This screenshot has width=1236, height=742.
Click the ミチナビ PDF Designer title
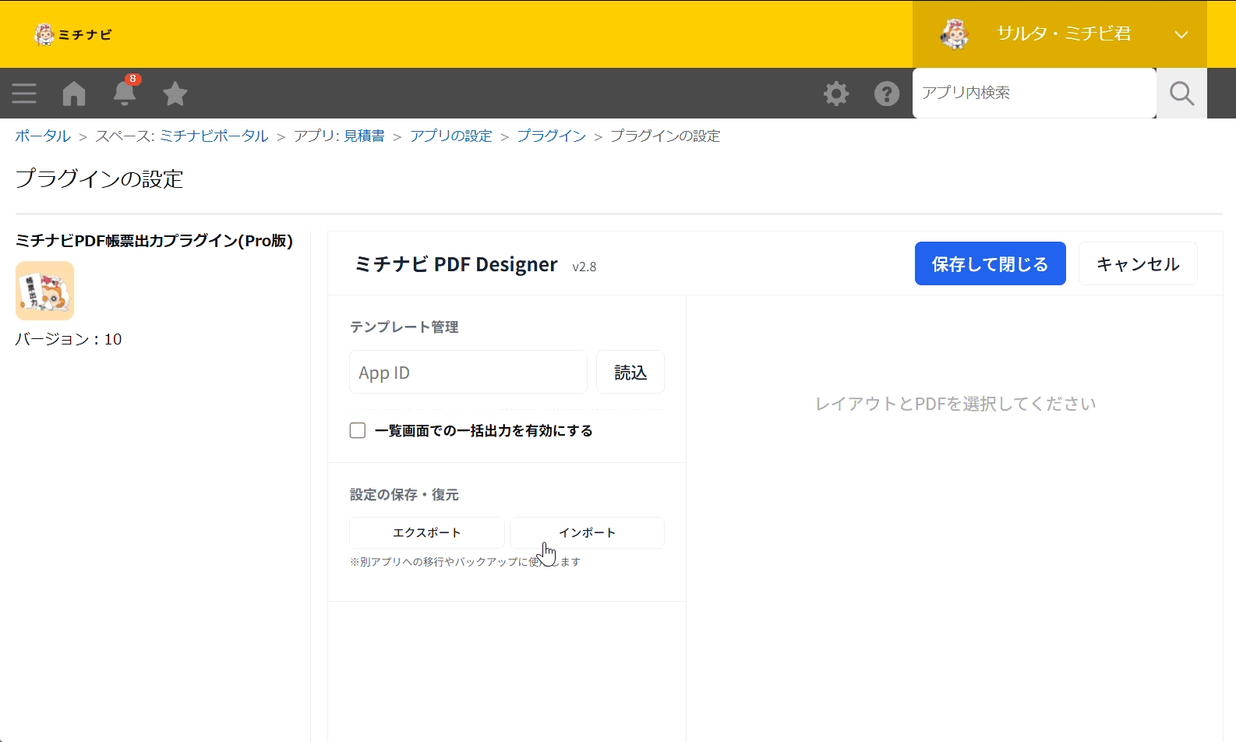tap(457, 264)
